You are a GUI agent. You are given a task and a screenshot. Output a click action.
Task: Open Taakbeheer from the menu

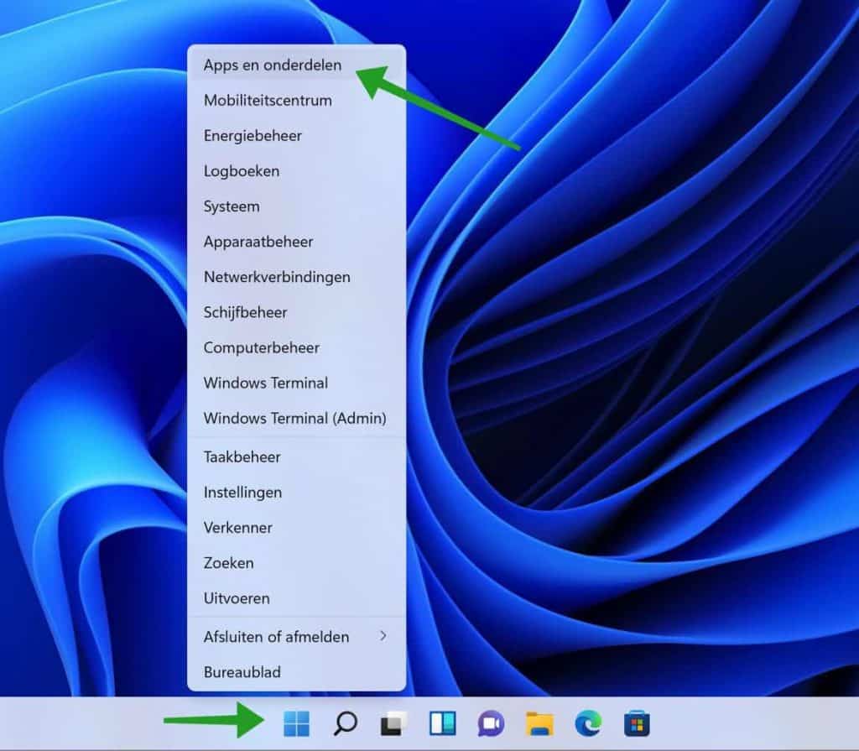point(242,456)
